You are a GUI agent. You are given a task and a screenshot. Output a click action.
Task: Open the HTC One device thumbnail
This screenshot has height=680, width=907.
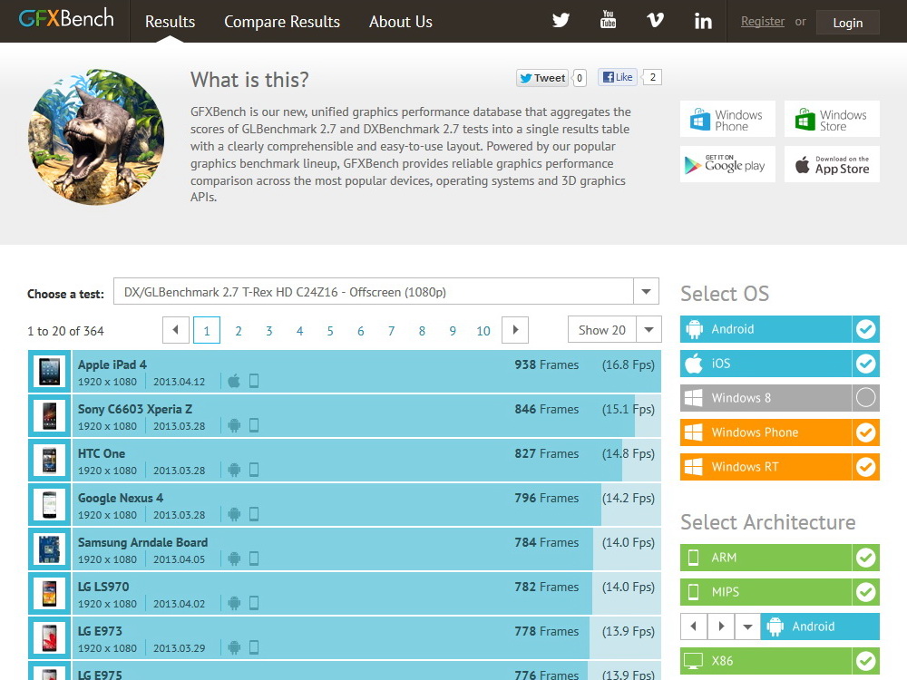pos(49,461)
